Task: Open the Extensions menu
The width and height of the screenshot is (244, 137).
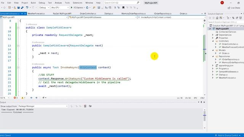Action: 77,3
